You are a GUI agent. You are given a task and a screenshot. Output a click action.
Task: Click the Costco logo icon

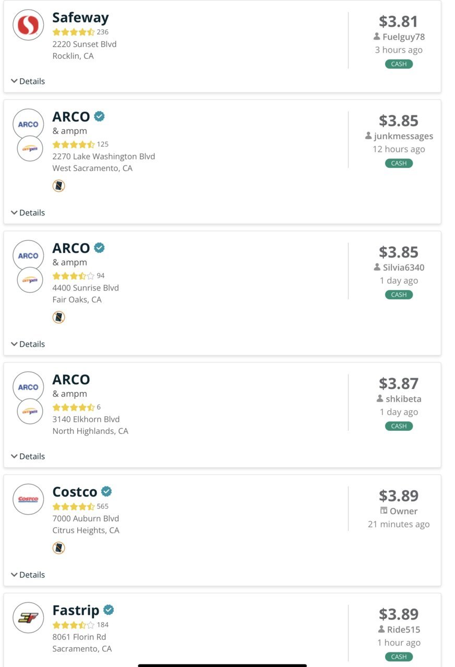tap(28, 499)
